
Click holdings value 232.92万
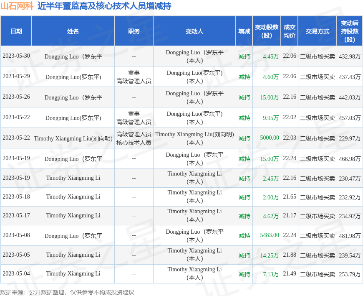coord(350,197)
